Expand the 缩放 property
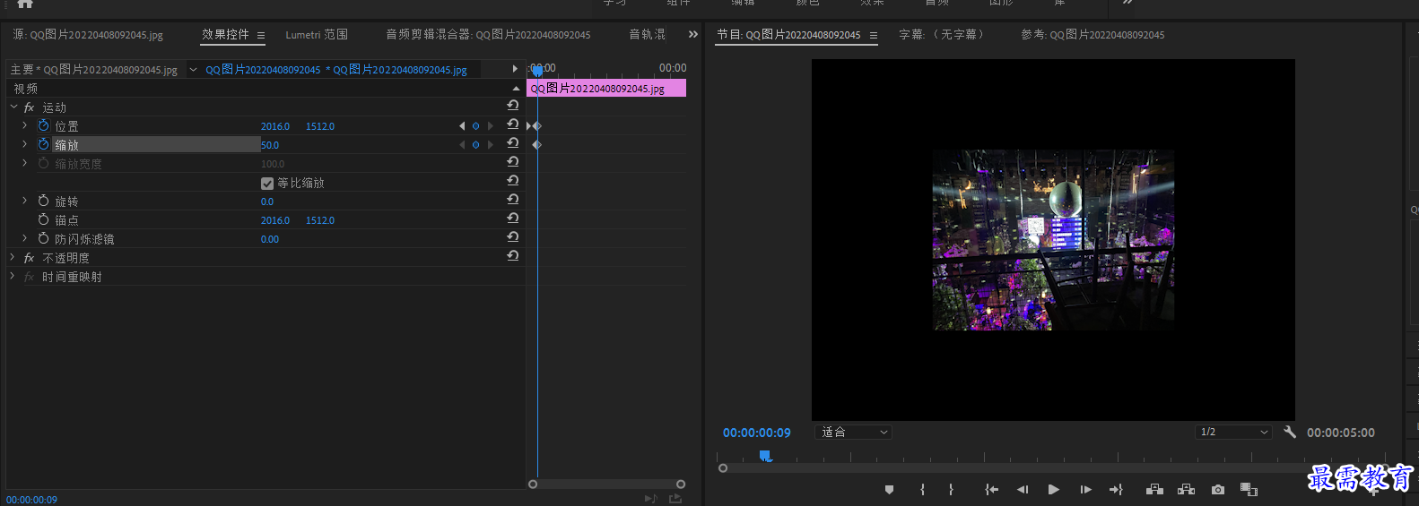1419x506 pixels. (24, 144)
